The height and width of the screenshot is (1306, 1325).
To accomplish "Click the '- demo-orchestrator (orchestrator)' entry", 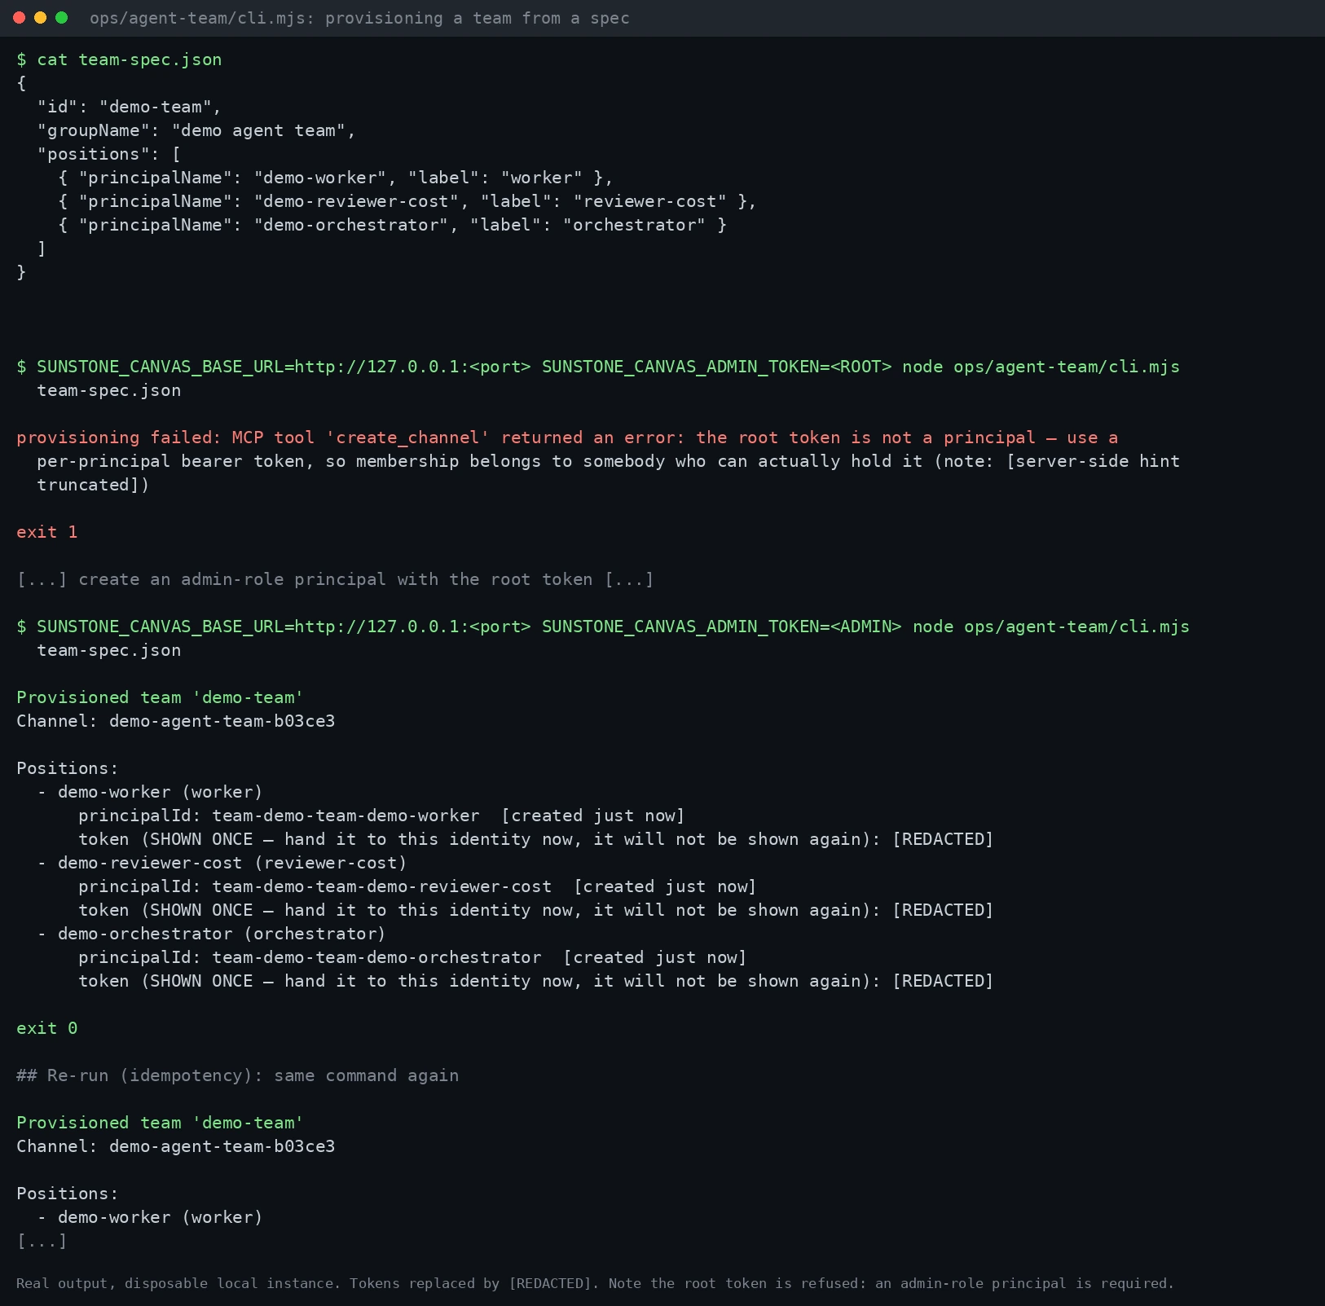I will 212,934.
